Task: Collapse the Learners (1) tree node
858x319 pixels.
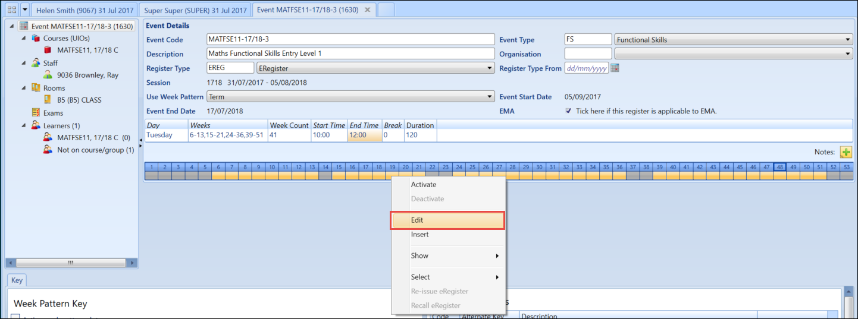Action: [x=24, y=125]
